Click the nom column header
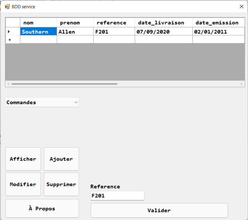This screenshot has height=220, width=248. pos(38,22)
